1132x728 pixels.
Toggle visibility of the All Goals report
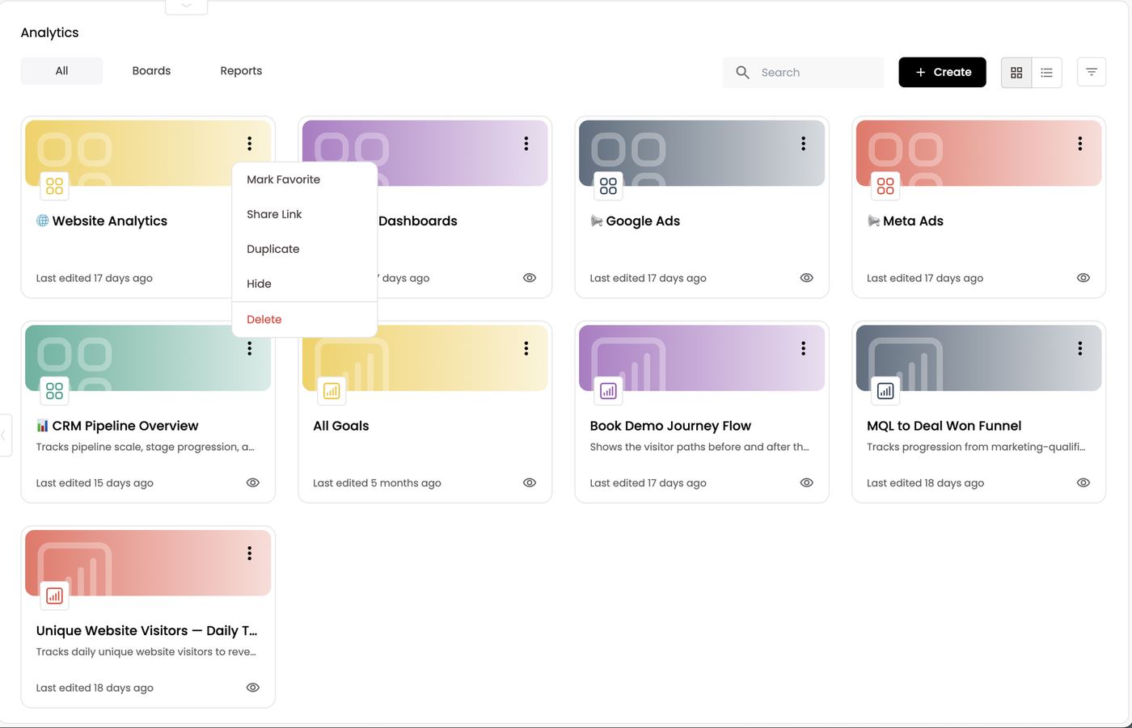pyautogui.click(x=530, y=482)
